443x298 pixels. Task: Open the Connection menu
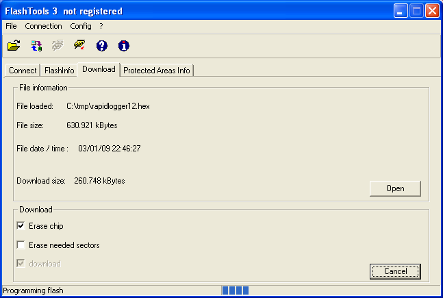pyautogui.click(x=43, y=26)
